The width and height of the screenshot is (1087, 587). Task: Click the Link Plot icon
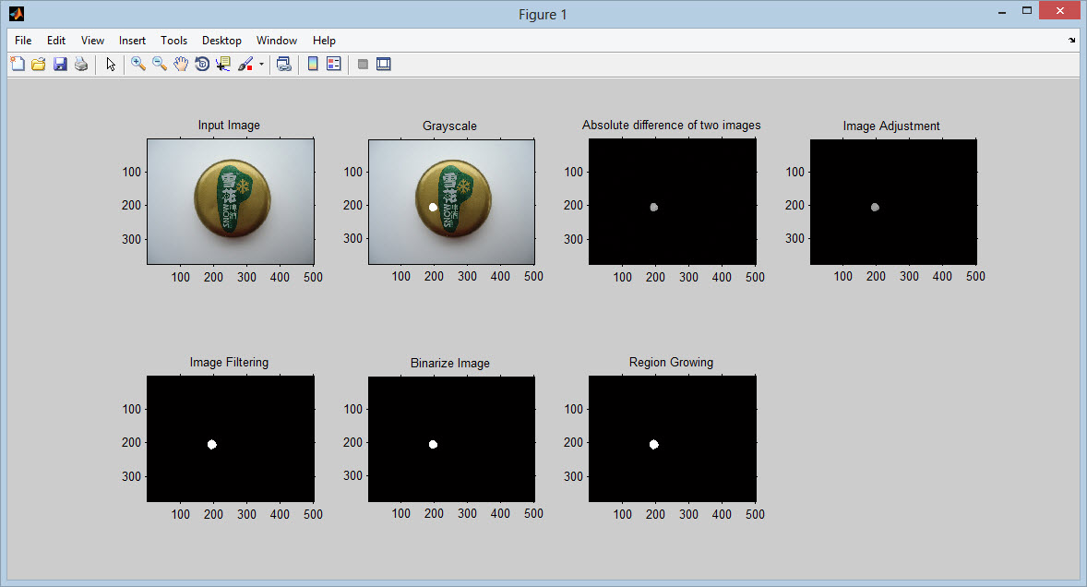pos(283,65)
